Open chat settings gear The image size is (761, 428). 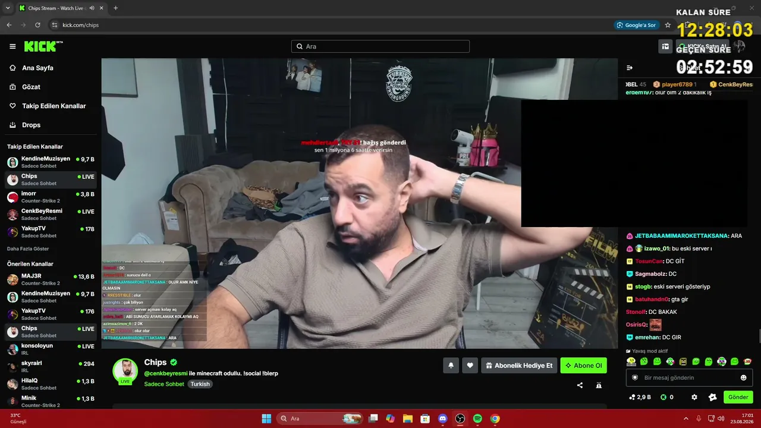[694, 397]
